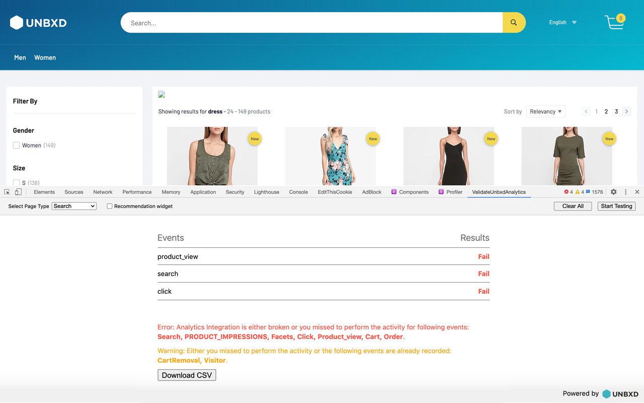
Task: Open the Women category menu
Action: [x=45, y=57]
